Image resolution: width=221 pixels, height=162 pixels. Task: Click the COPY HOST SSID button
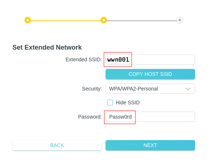[x=150, y=74]
